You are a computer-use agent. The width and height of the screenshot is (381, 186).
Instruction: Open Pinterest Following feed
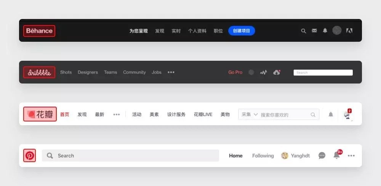click(x=263, y=156)
